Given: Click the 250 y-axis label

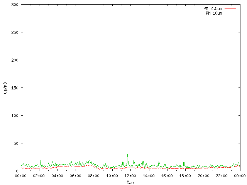Looking at the screenshot, I should tap(15, 32).
